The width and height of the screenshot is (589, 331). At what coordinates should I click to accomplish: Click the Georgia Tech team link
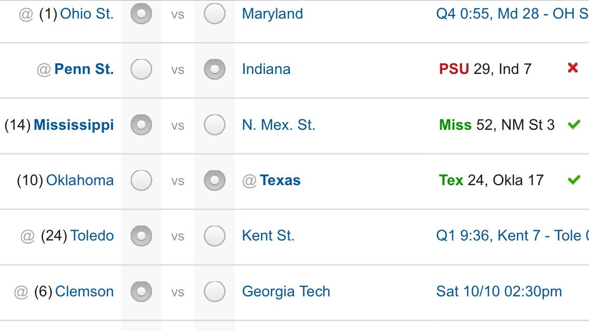click(286, 291)
